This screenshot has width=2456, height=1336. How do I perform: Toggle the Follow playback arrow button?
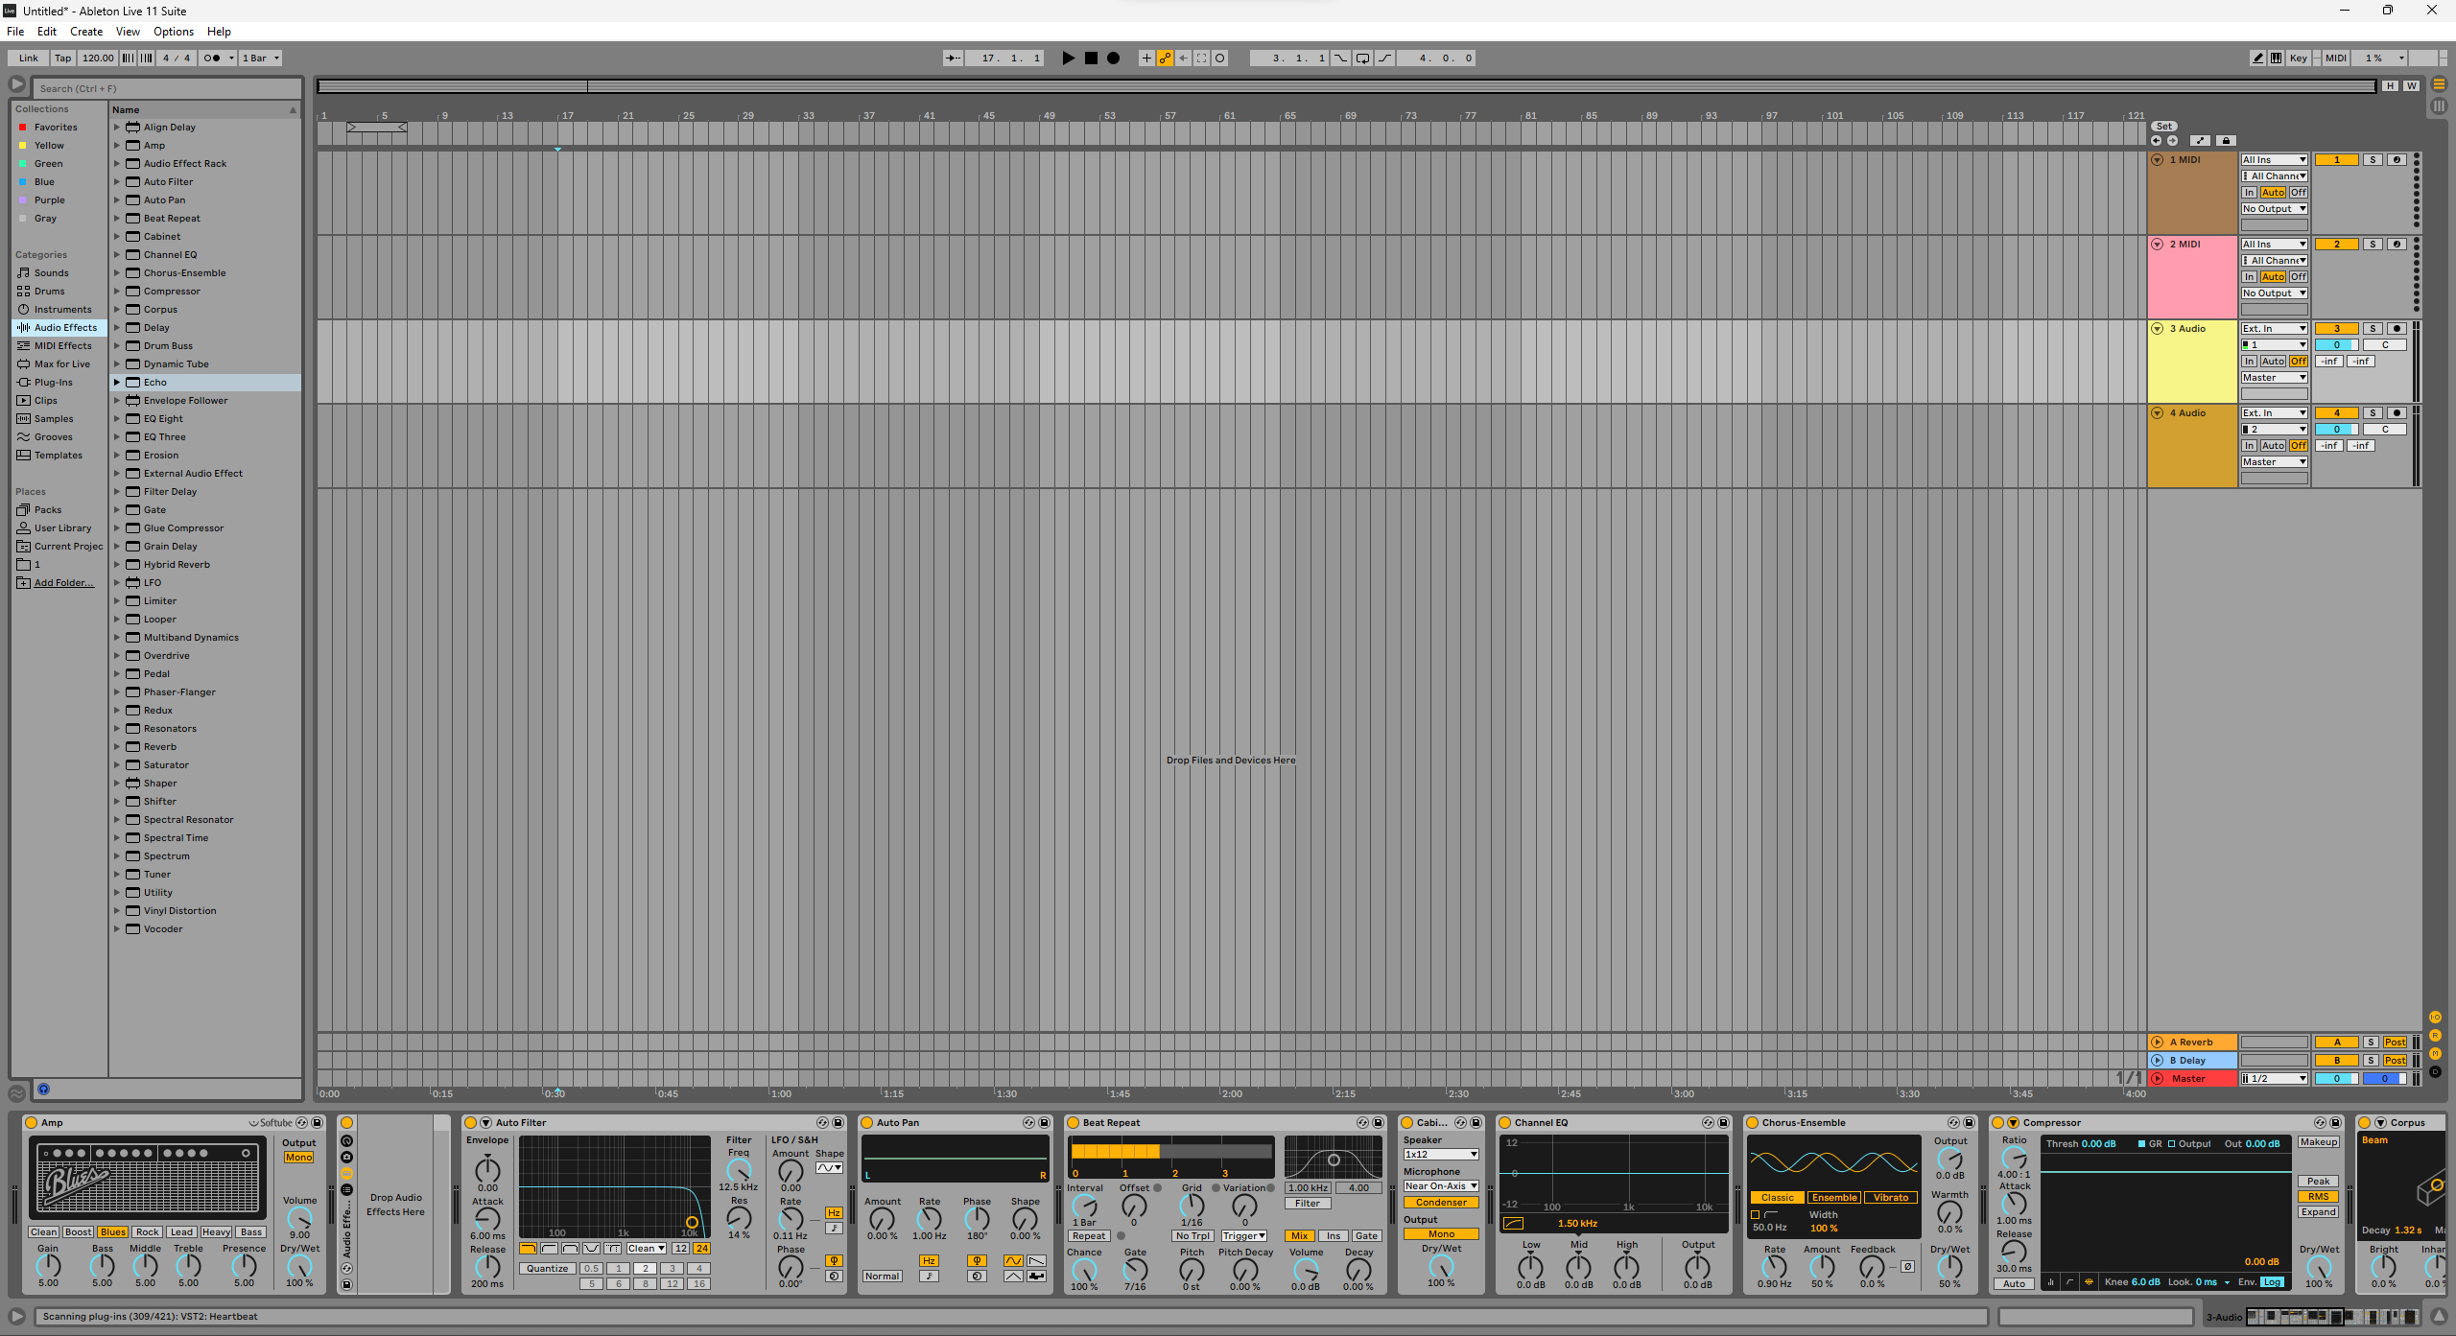(953, 58)
